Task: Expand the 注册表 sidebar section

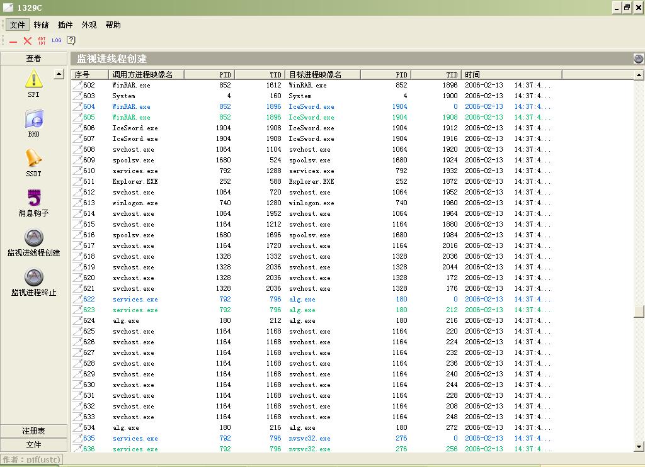Action: click(x=33, y=431)
